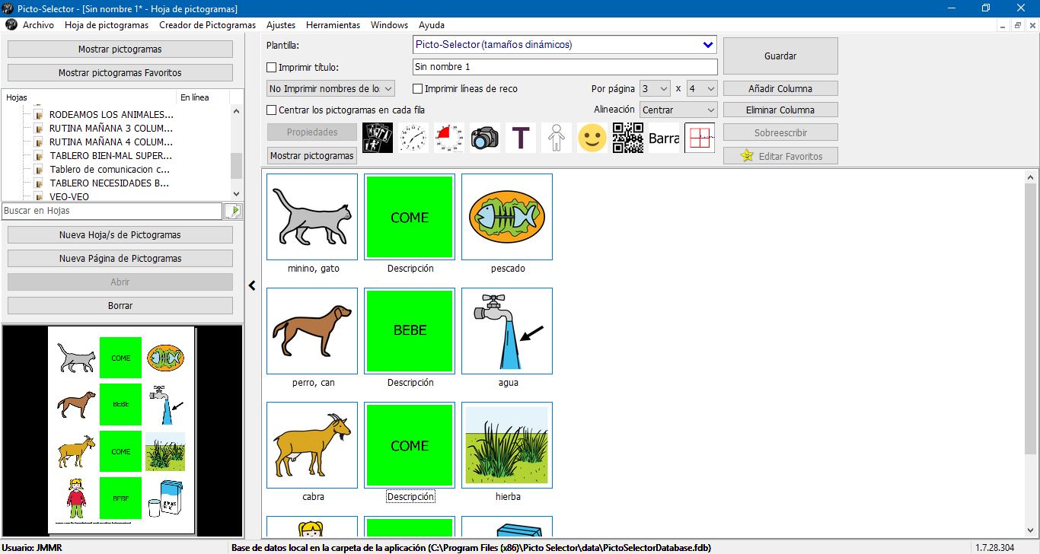Enable Centrar los pictogramas en cada fila
Viewport: 1040px width, 554px height.
(271, 110)
